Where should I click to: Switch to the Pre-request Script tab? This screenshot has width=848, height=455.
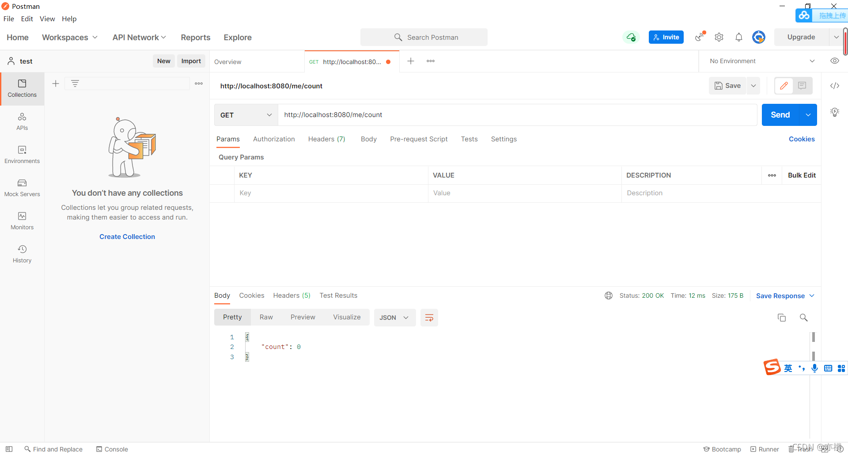(419, 139)
